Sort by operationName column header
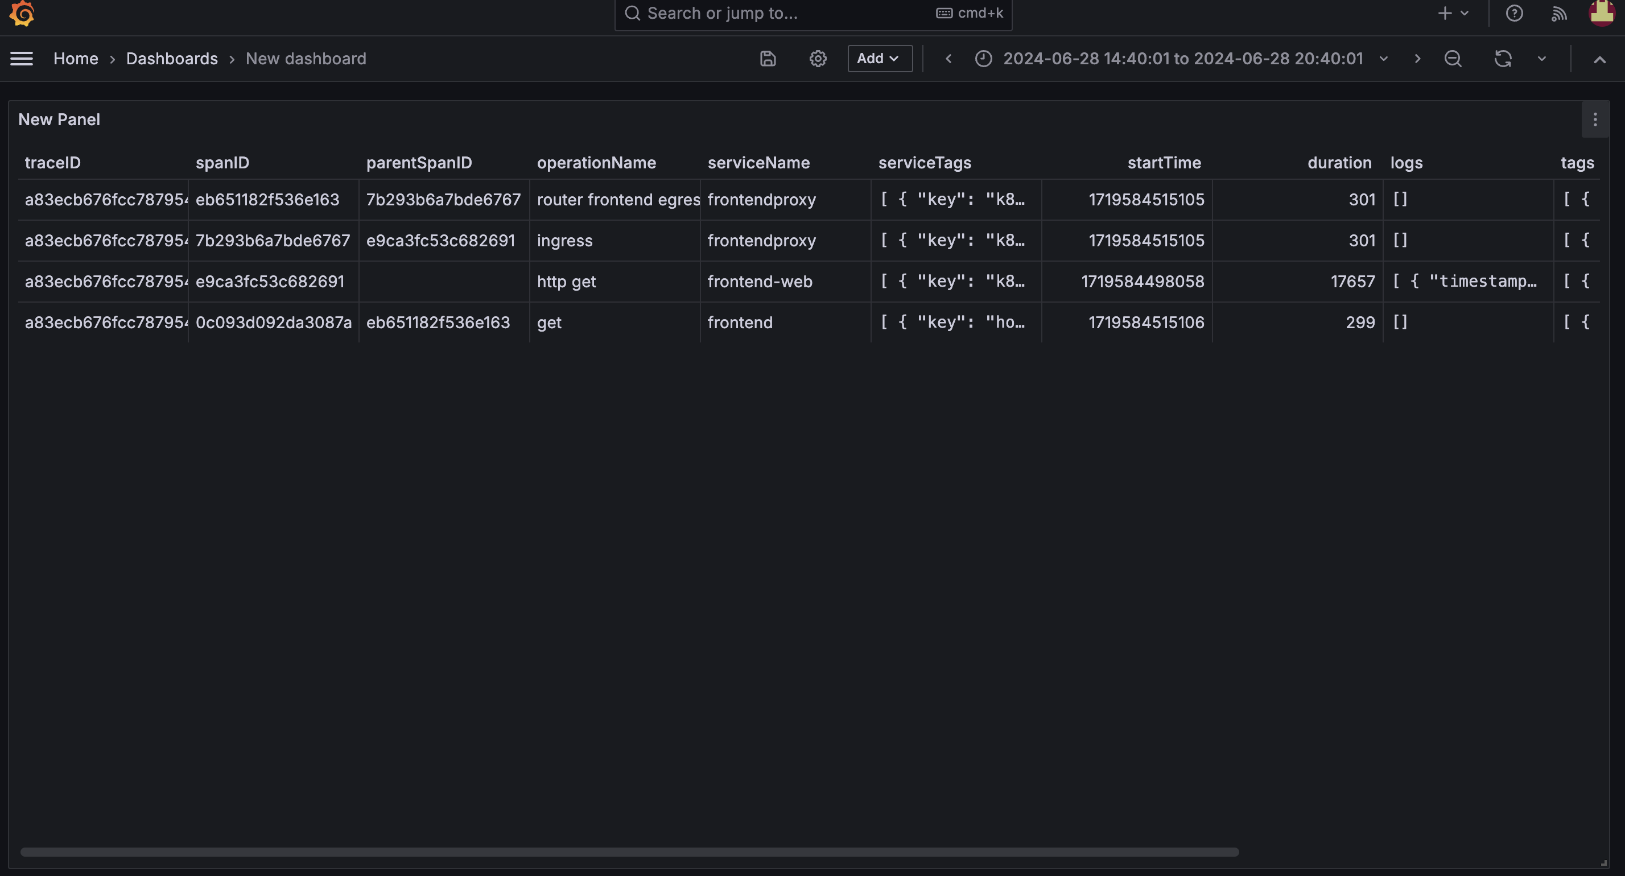The height and width of the screenshot is (876, 1625). 596,163
